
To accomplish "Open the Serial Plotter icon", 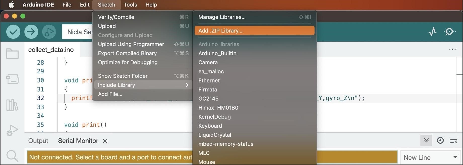I will pos(433,32).
